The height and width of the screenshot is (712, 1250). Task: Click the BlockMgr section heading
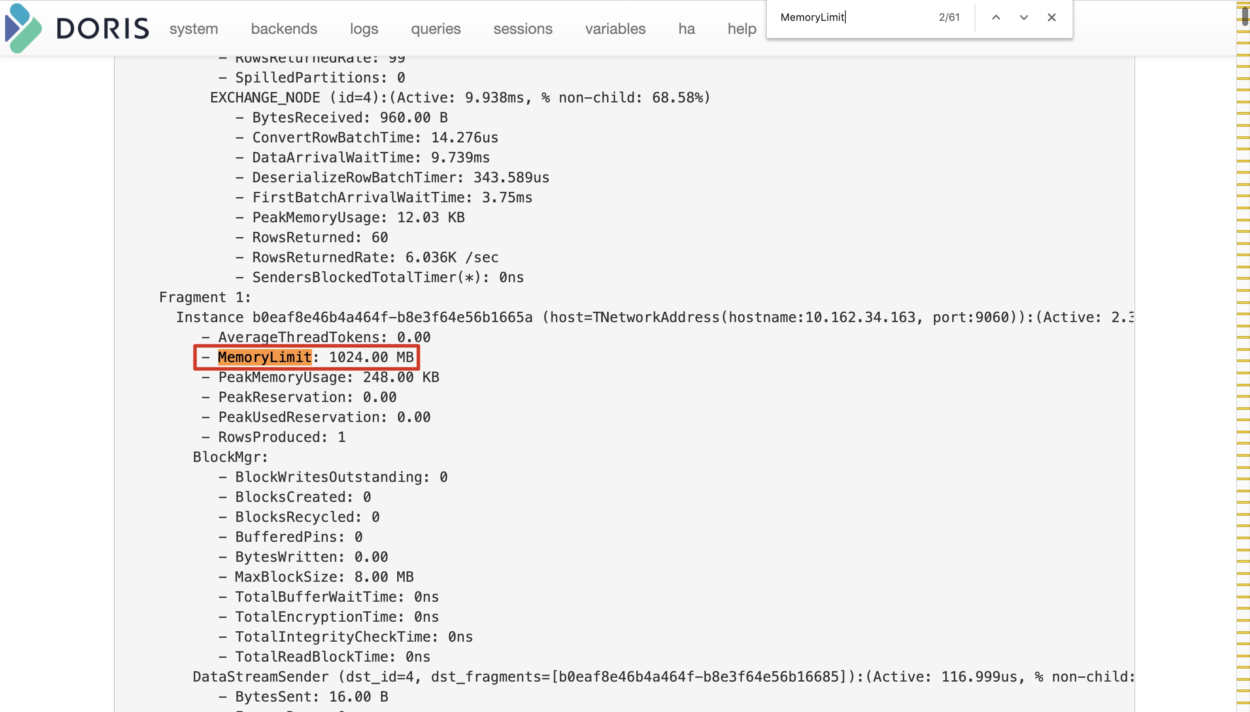point(230,457)
